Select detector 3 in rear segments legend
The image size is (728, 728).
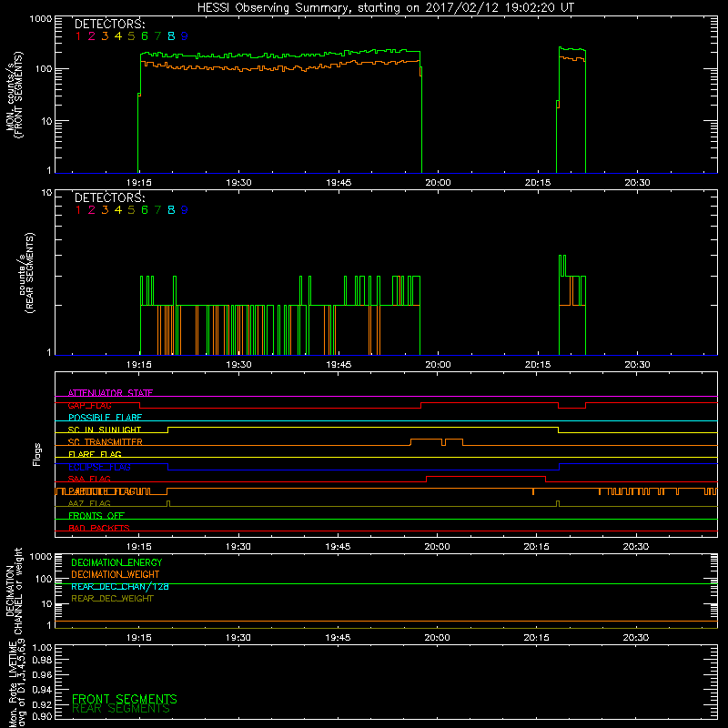point(105,210)
